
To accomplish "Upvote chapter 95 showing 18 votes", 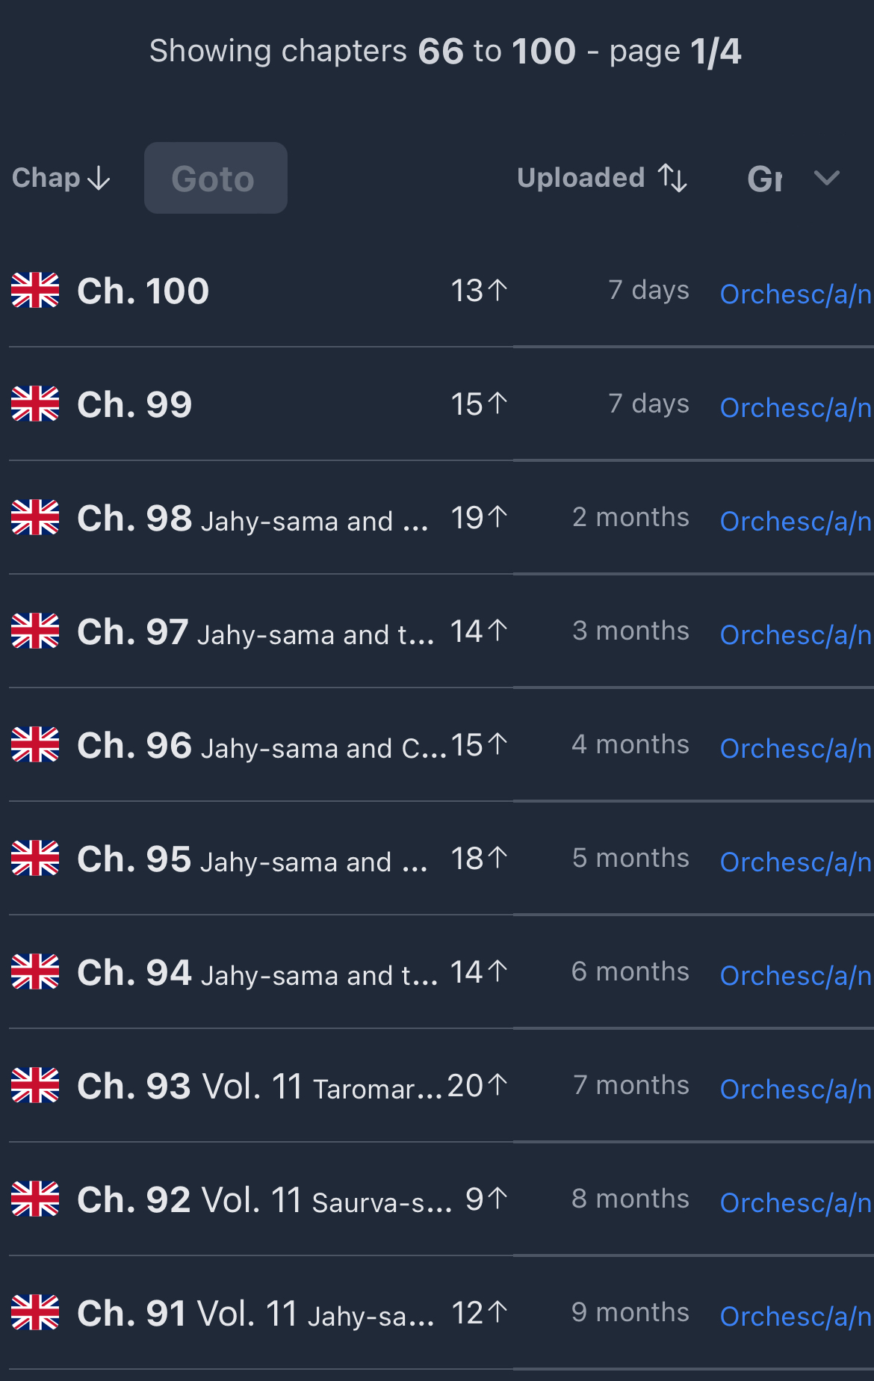I will [479, 858].
